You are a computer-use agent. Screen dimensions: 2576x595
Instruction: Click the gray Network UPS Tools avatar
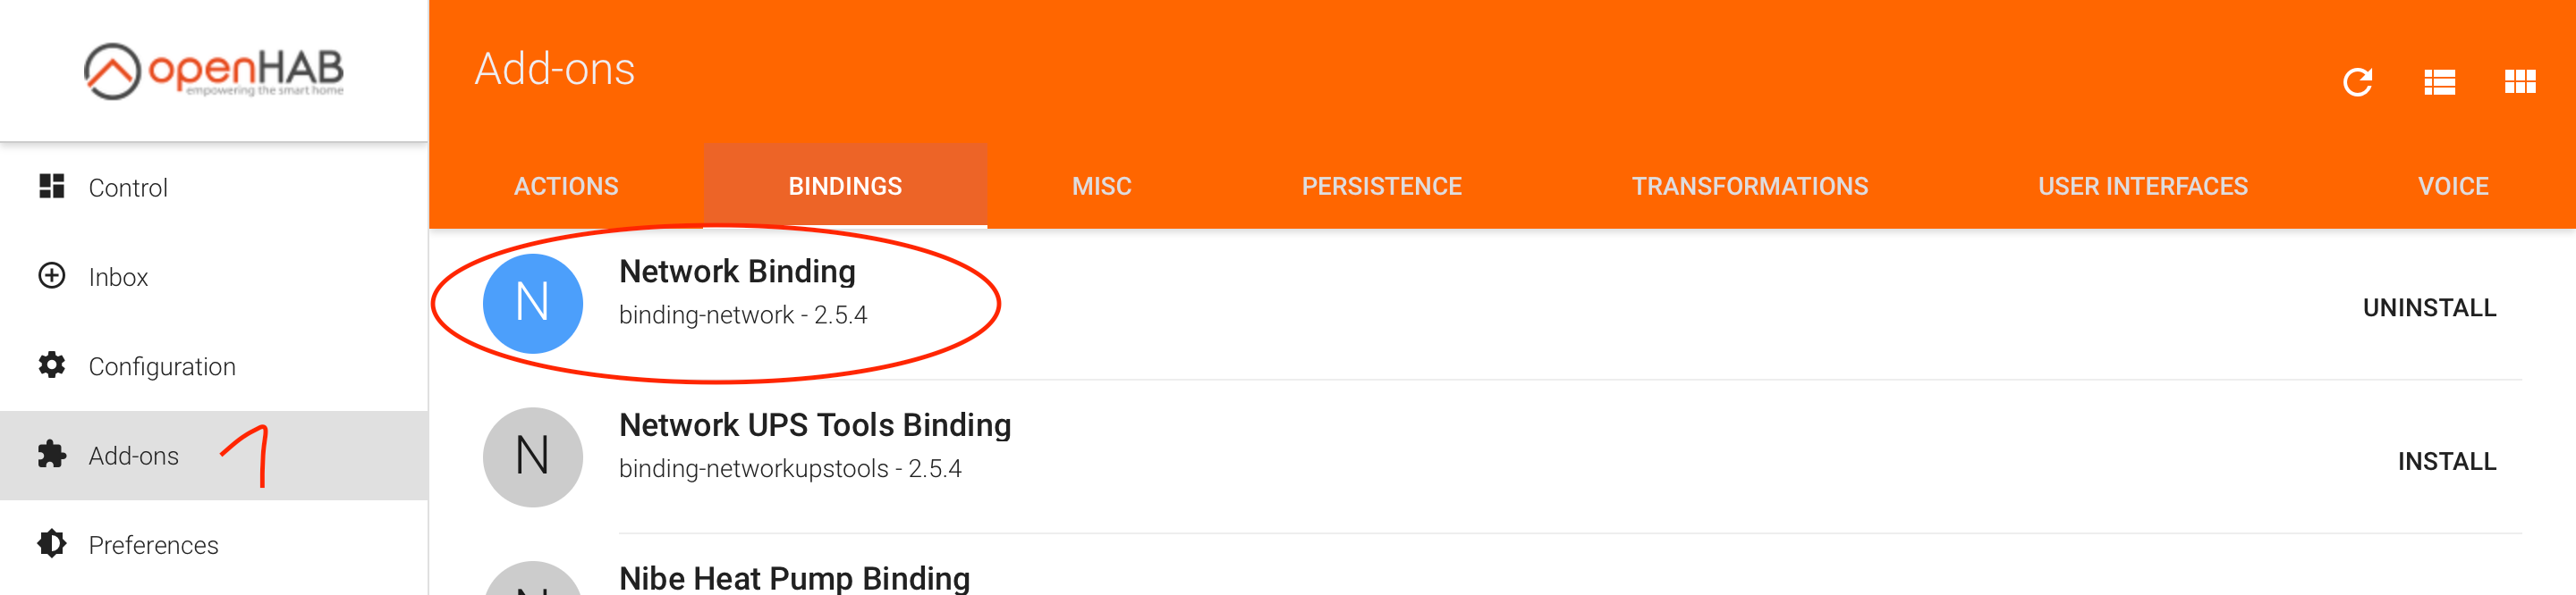(x=532, y=457)
